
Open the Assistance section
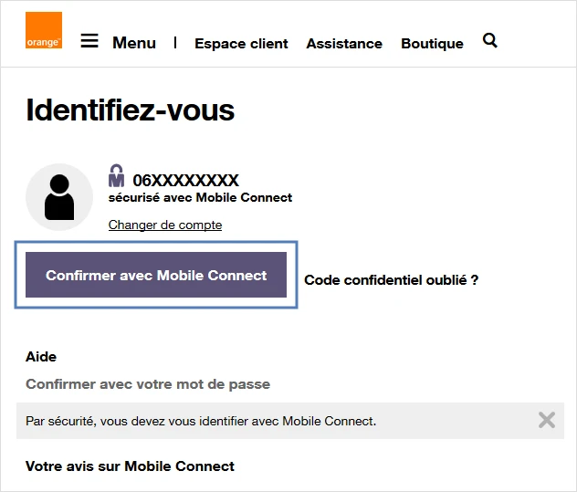(x=344, y=44)
